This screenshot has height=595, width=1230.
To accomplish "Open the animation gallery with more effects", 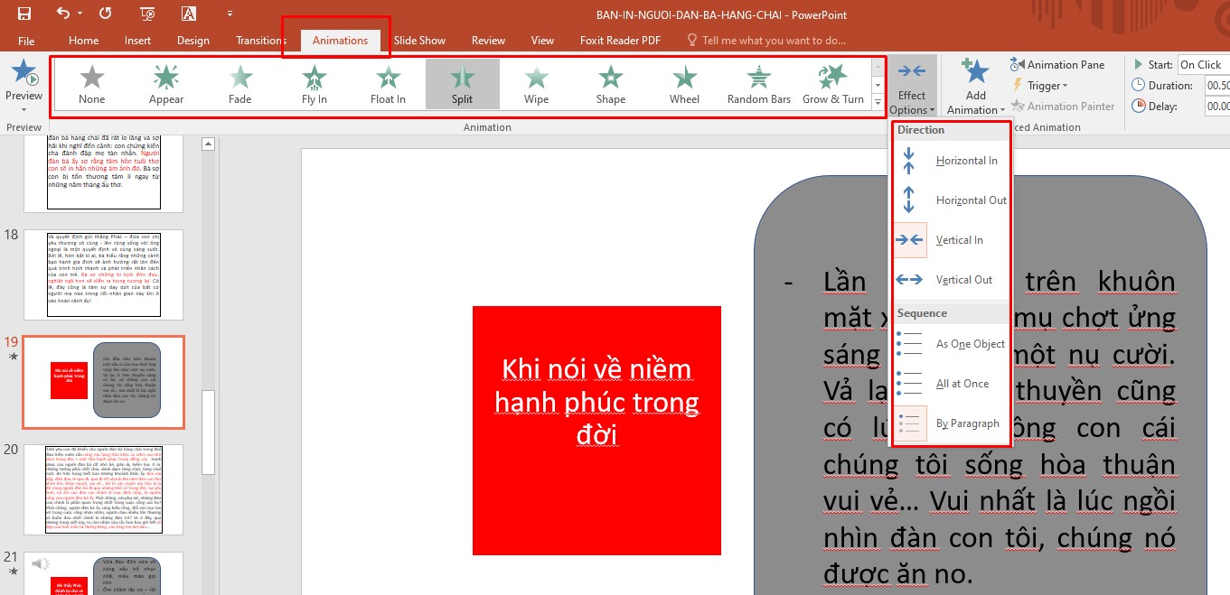I will click(x=877, y=102).
